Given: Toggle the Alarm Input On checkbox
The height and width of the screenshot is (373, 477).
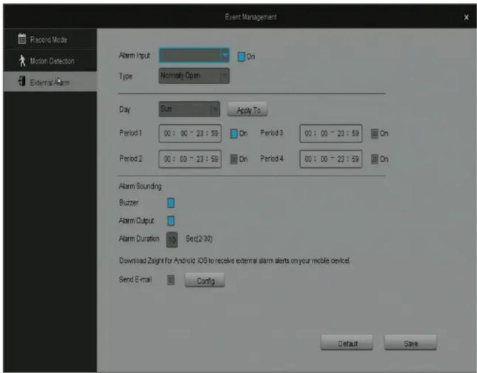Looking at the screenshot, I should pos(241,56).
